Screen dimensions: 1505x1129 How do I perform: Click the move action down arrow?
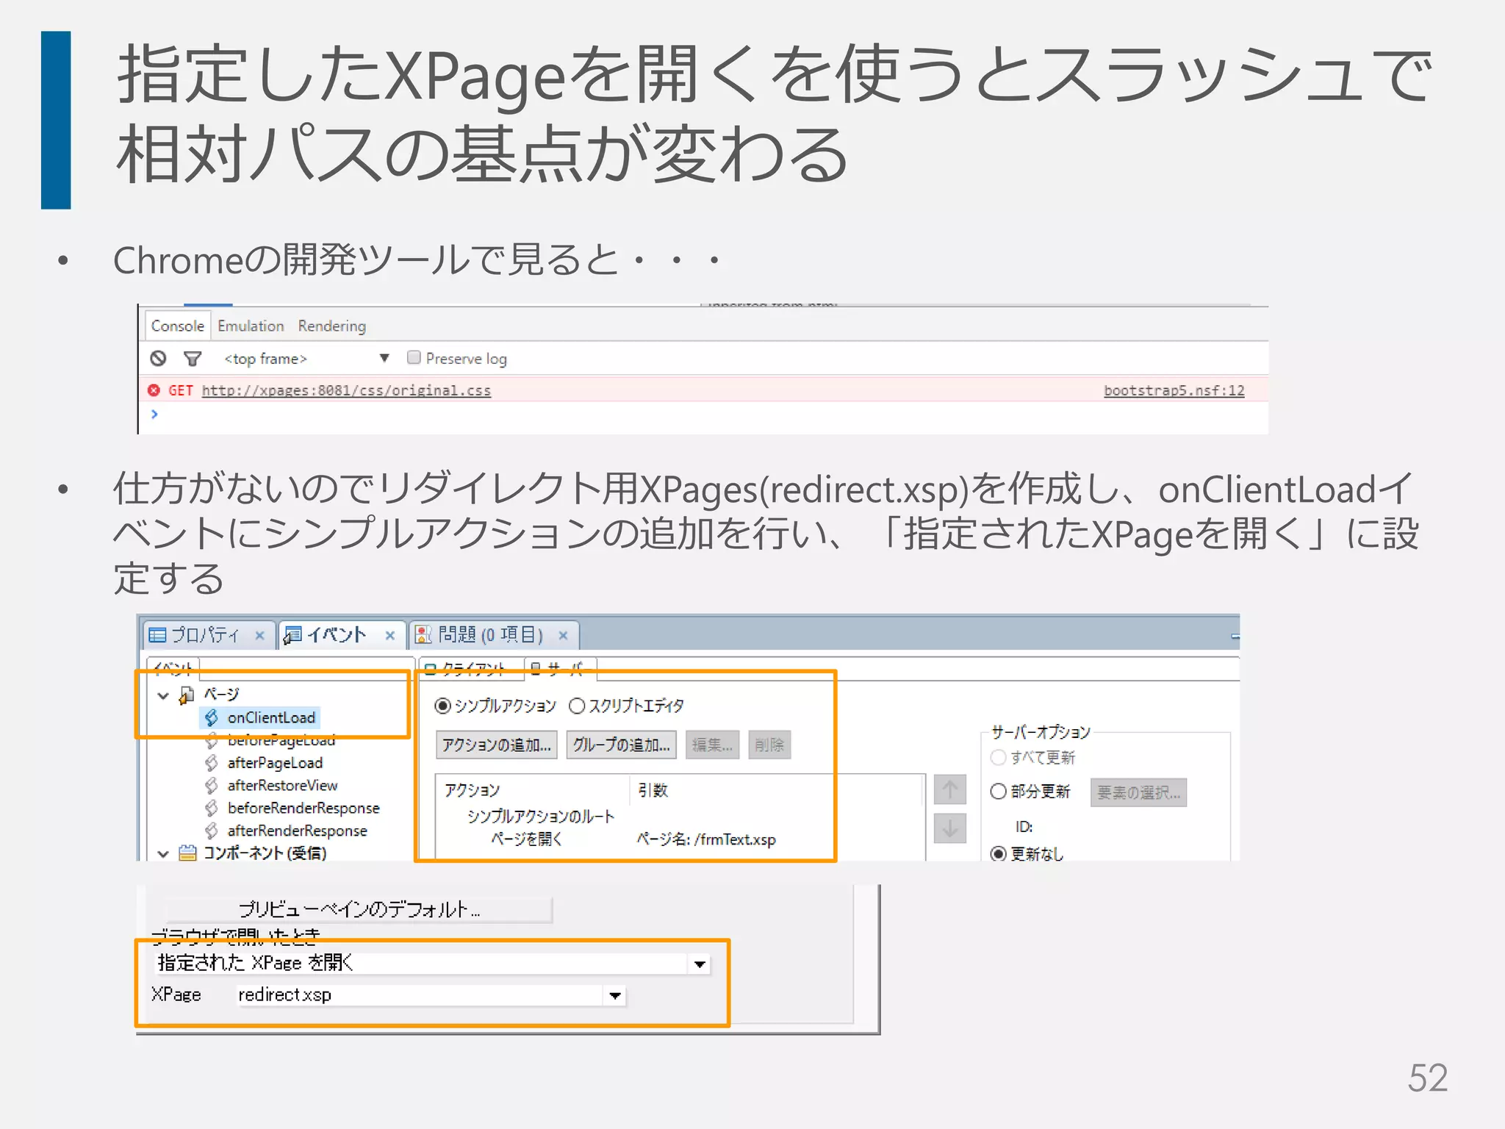click(949, 828)
